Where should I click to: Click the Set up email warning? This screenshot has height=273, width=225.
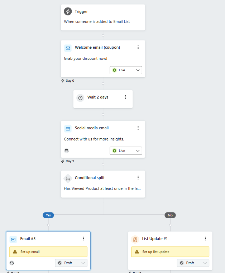click(x=48, y=252)
